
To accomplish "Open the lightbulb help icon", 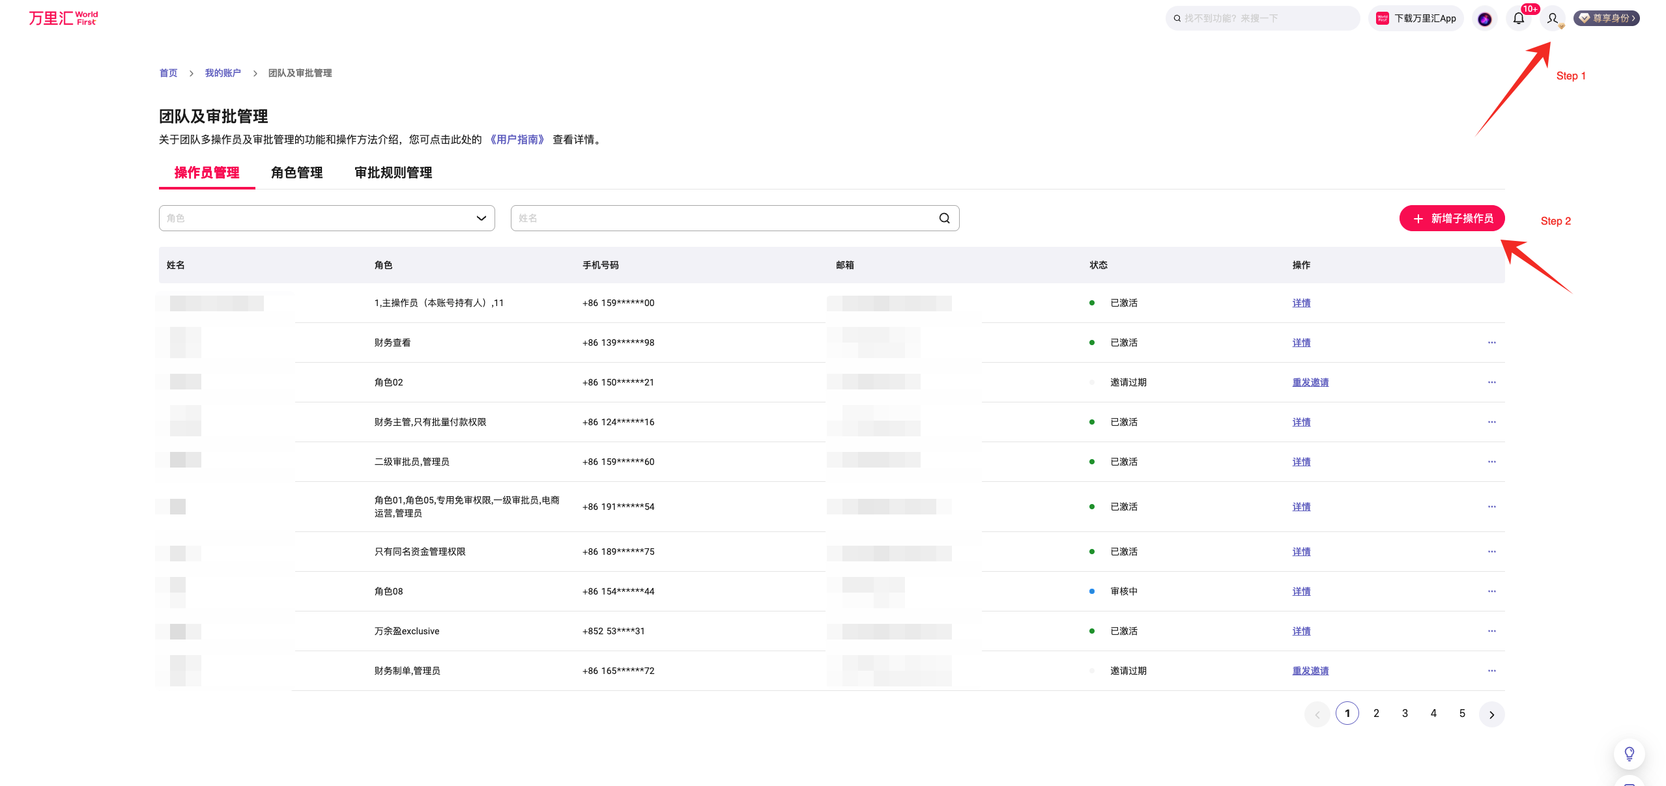I will point(1629,754).
